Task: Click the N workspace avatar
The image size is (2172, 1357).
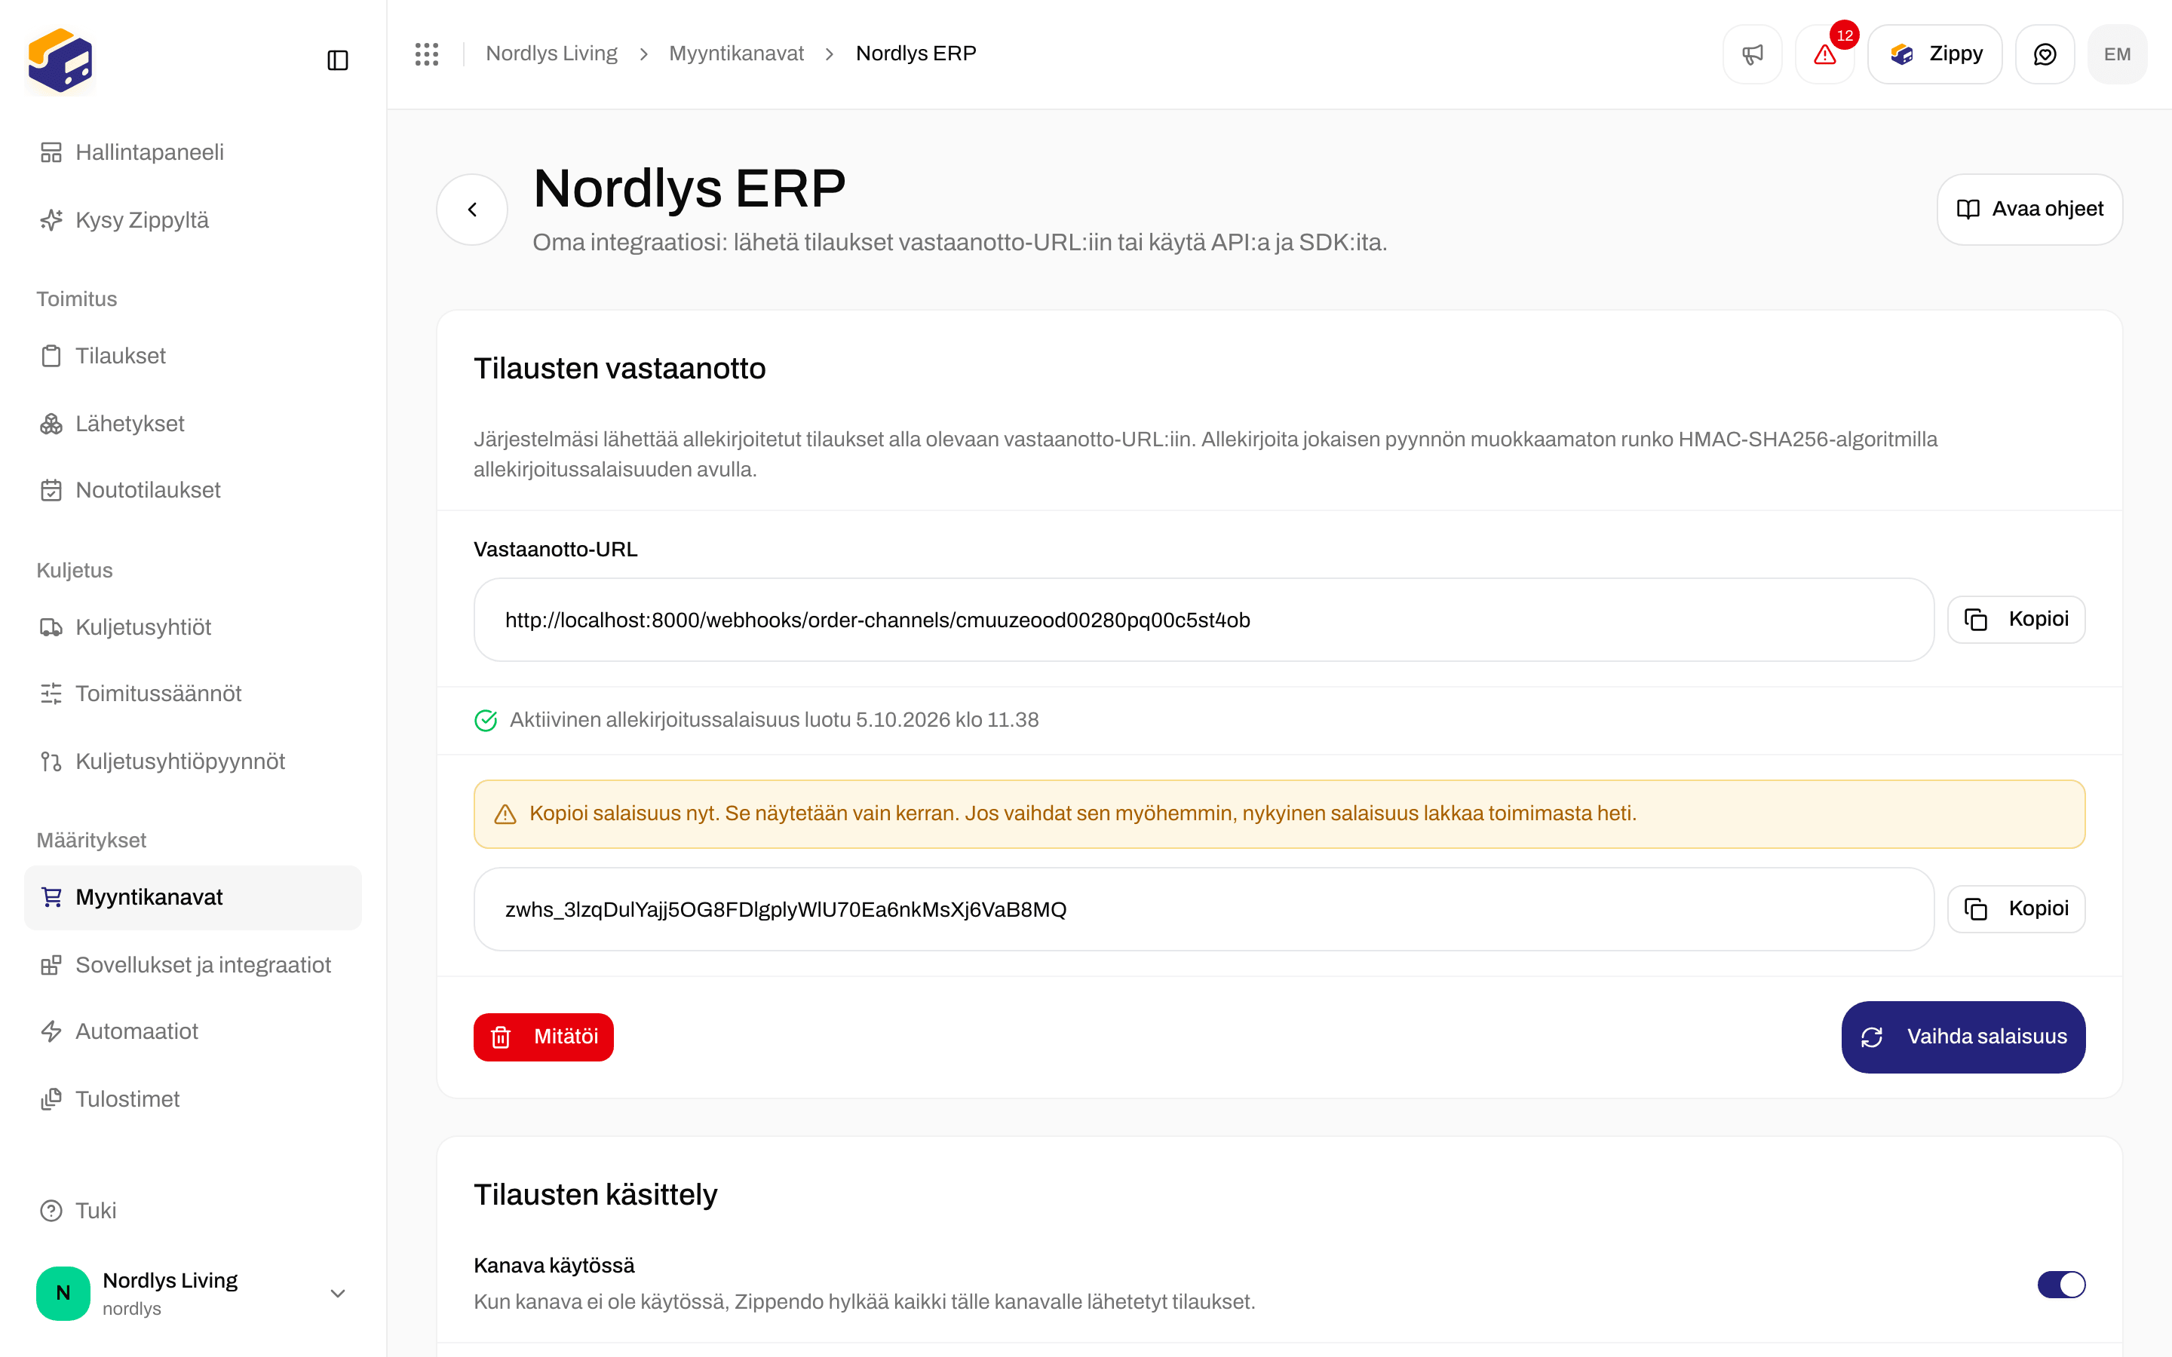Action: point(63,1293)
